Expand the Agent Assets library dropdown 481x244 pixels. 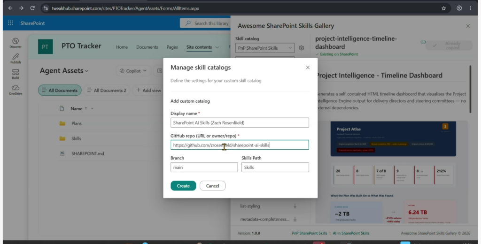[x=86, y=71]
